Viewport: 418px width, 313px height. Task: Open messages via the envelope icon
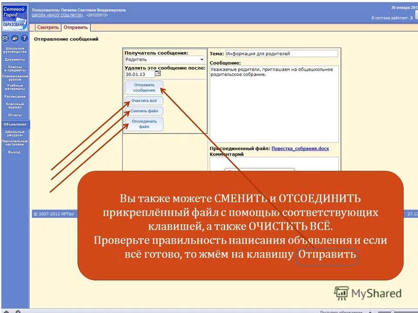5,38
